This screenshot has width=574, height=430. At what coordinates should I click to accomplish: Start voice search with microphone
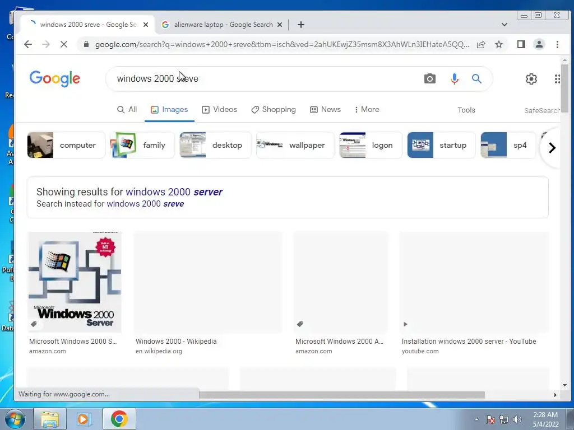(x=454, y=78)
